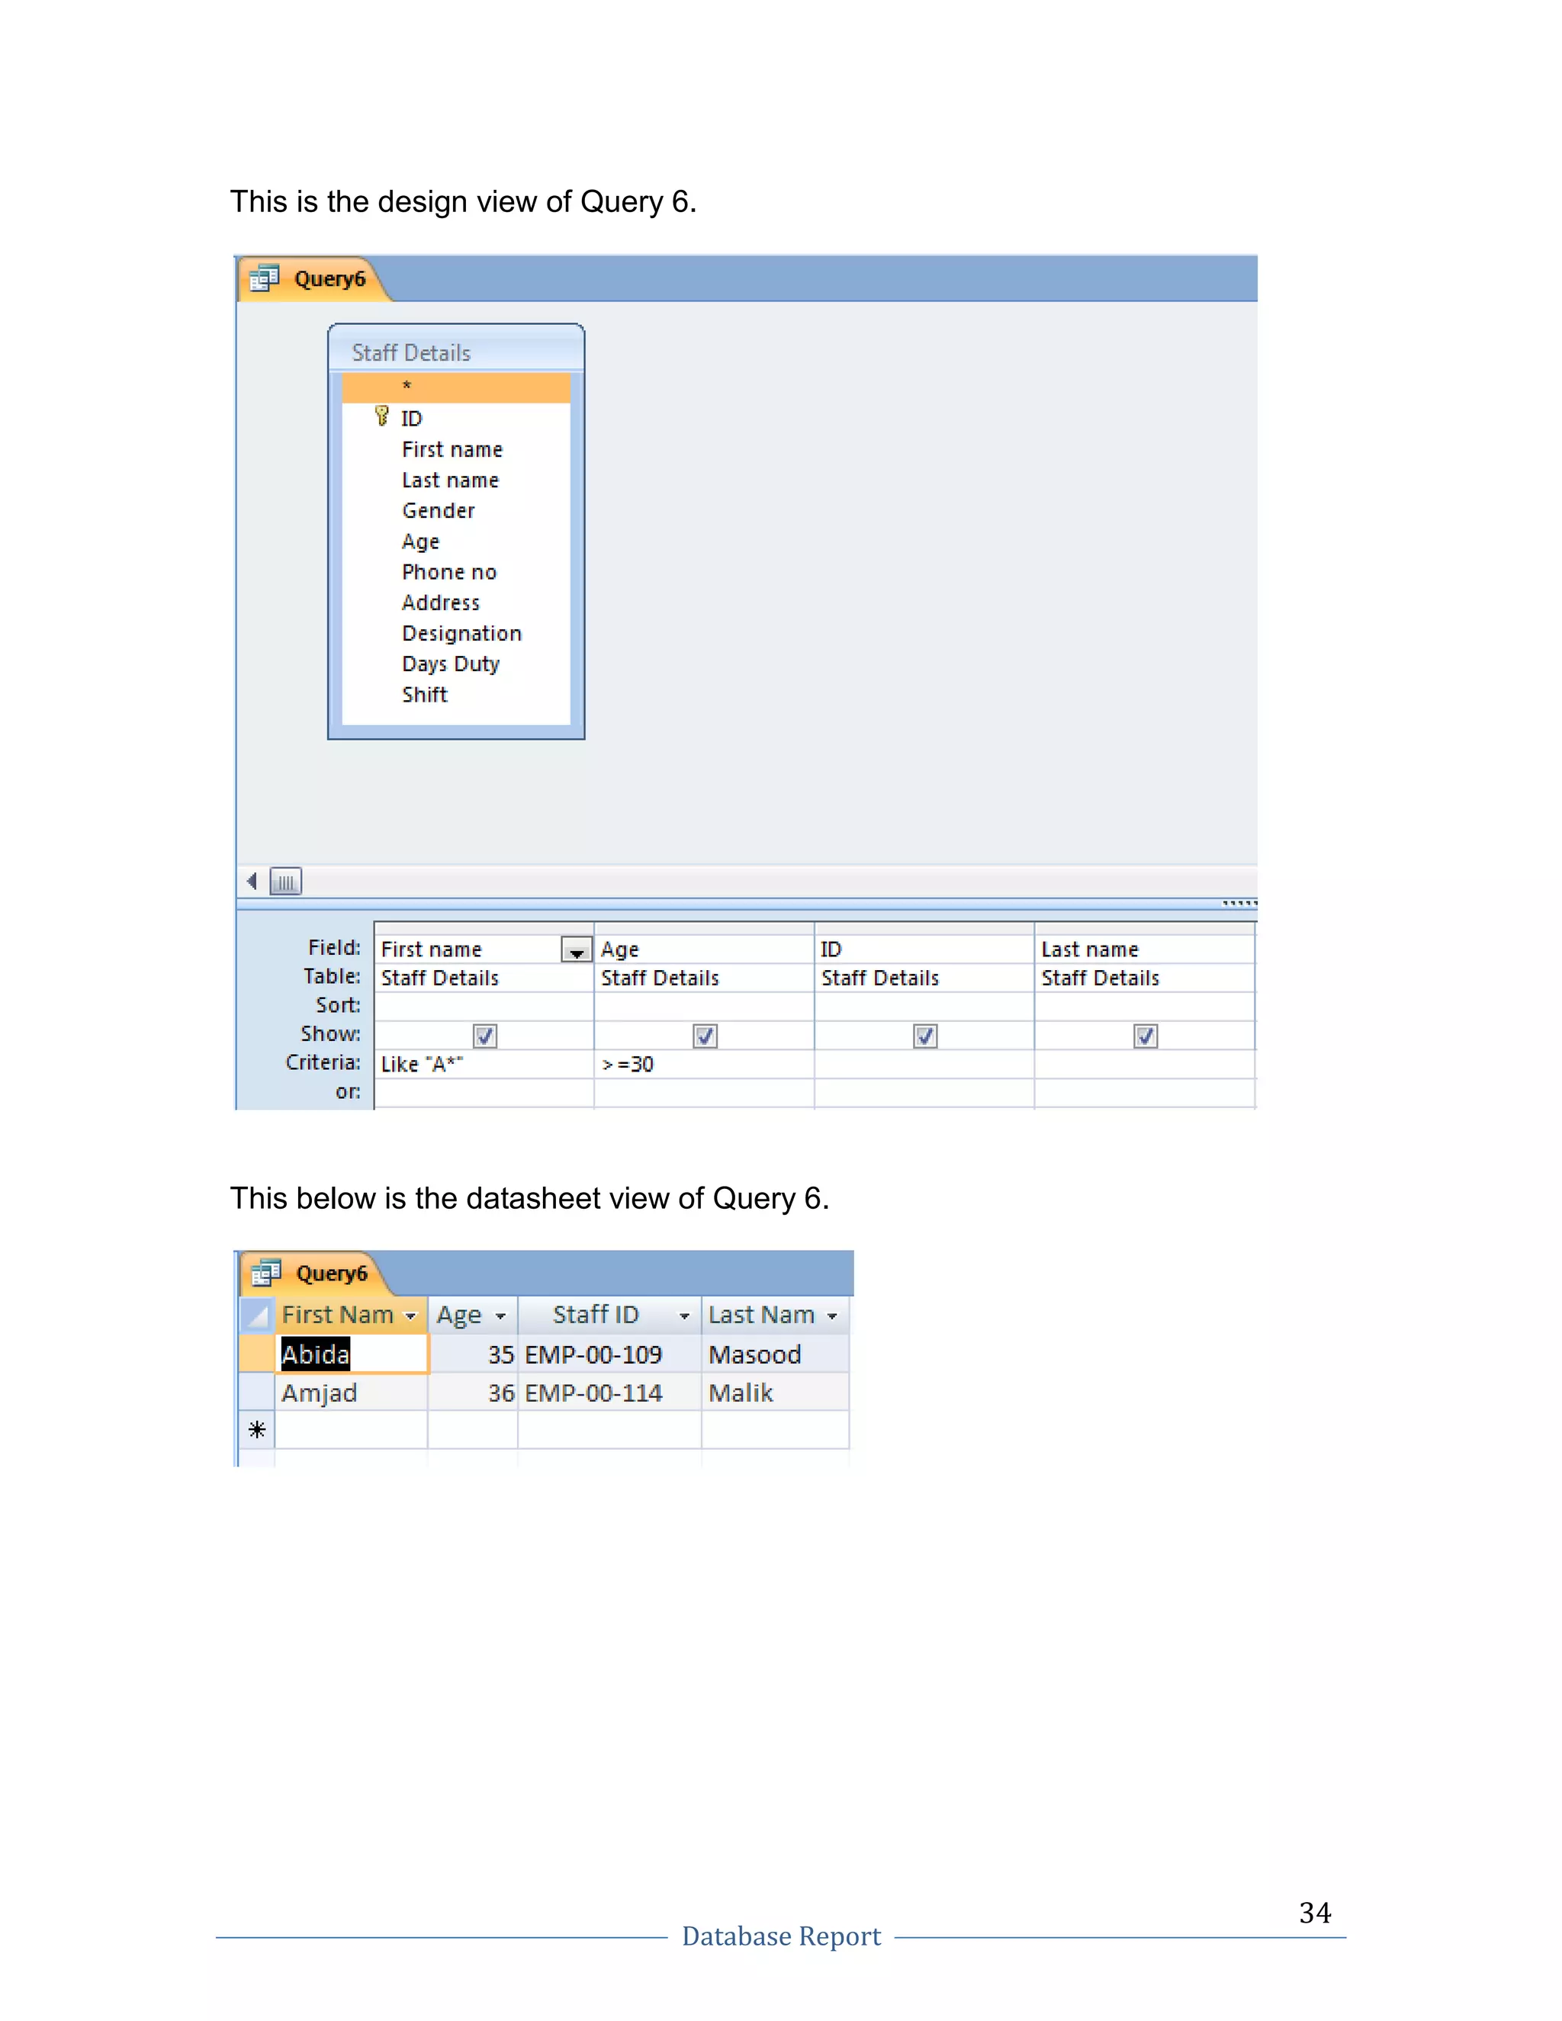This screenshot has width=1562, height=2021.
Task: Select Phone no field in the list
Action: point(450,572)
